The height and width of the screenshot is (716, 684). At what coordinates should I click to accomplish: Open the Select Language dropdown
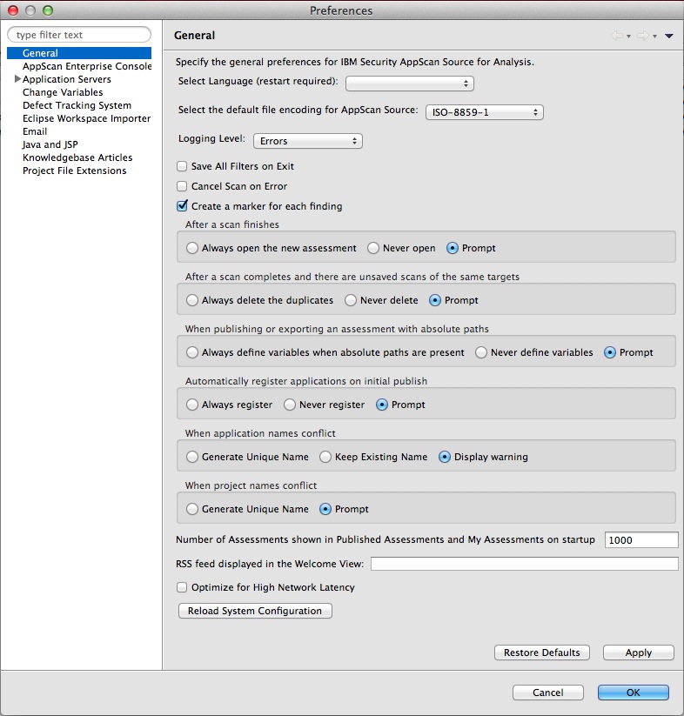pyautogui.click(x=410, y=84)
